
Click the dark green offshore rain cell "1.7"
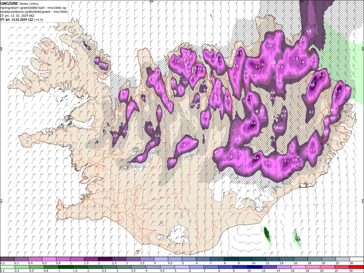(x=267, y=233)
